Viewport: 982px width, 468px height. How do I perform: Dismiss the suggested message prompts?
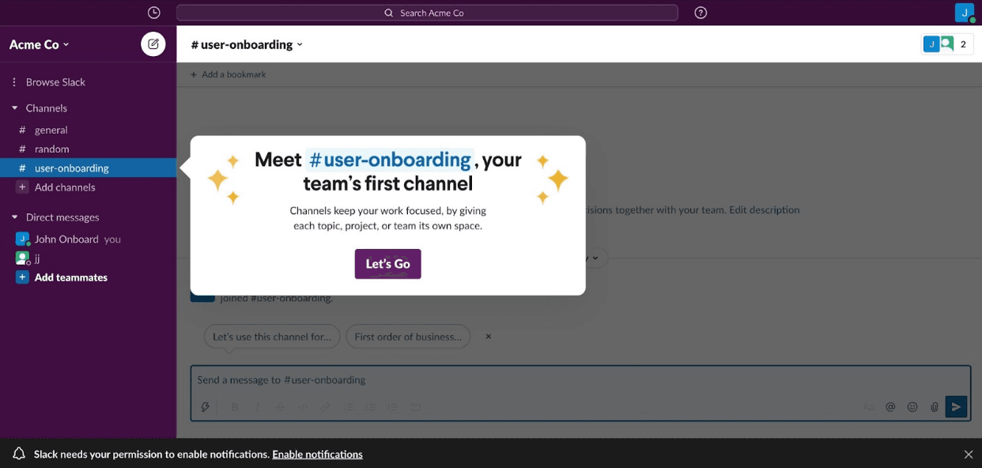coord(489,337)
